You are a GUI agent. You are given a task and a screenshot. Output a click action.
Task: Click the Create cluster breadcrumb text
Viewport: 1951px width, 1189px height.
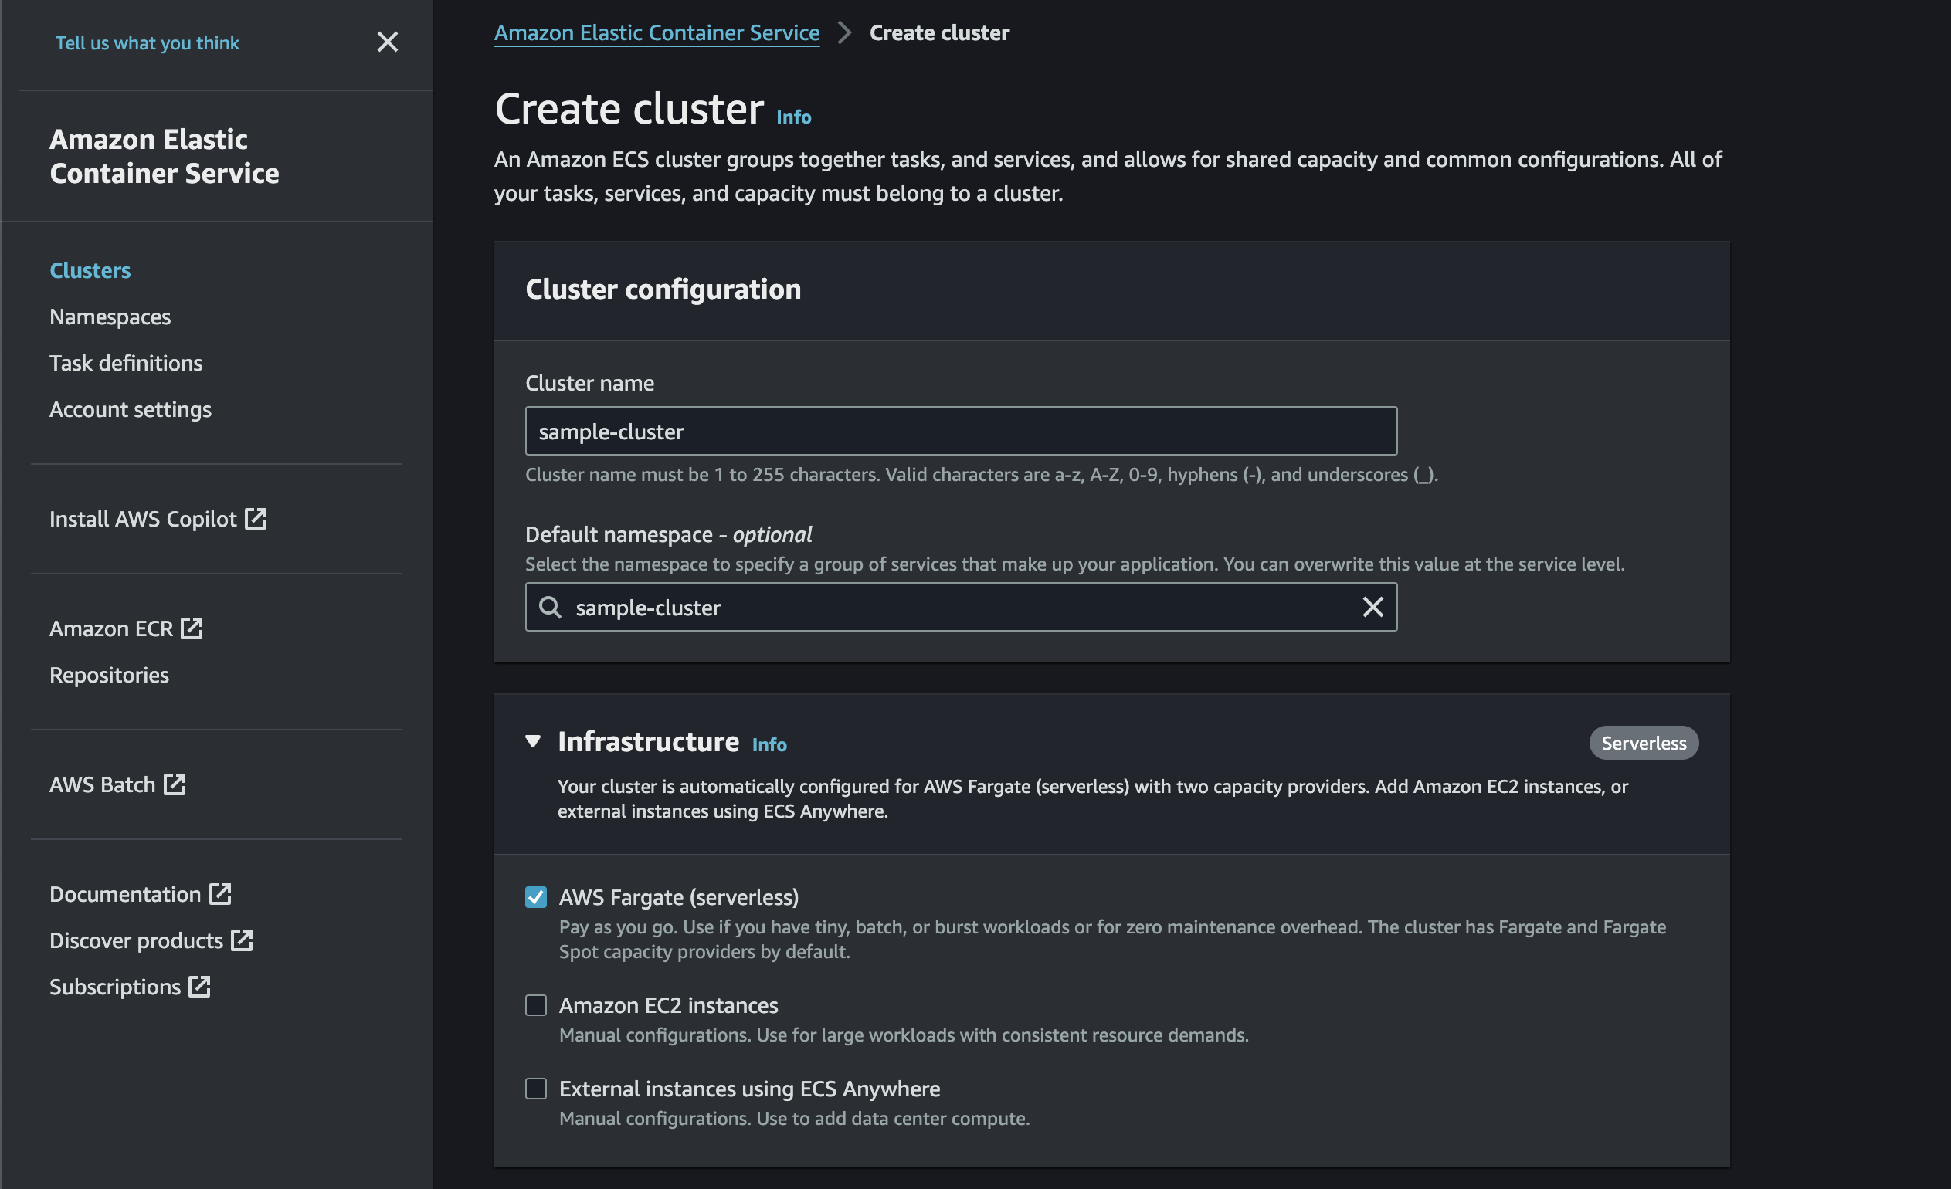pyautogui.click(x=939, y=32)
